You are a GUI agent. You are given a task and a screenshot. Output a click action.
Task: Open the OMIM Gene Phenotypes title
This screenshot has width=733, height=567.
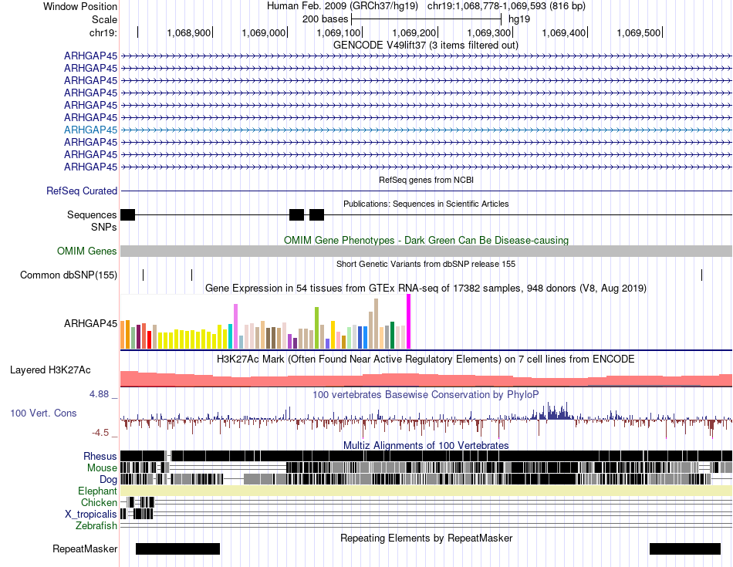coord(426,240)
